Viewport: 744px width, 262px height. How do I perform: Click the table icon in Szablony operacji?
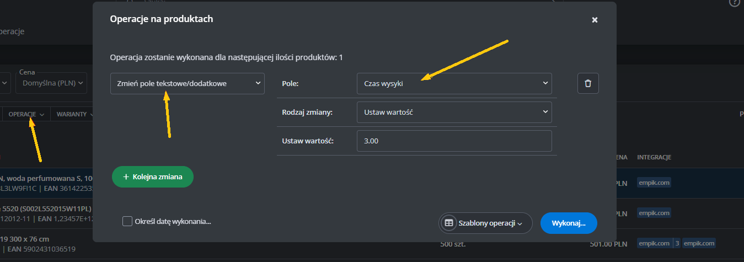pos(449,223)
